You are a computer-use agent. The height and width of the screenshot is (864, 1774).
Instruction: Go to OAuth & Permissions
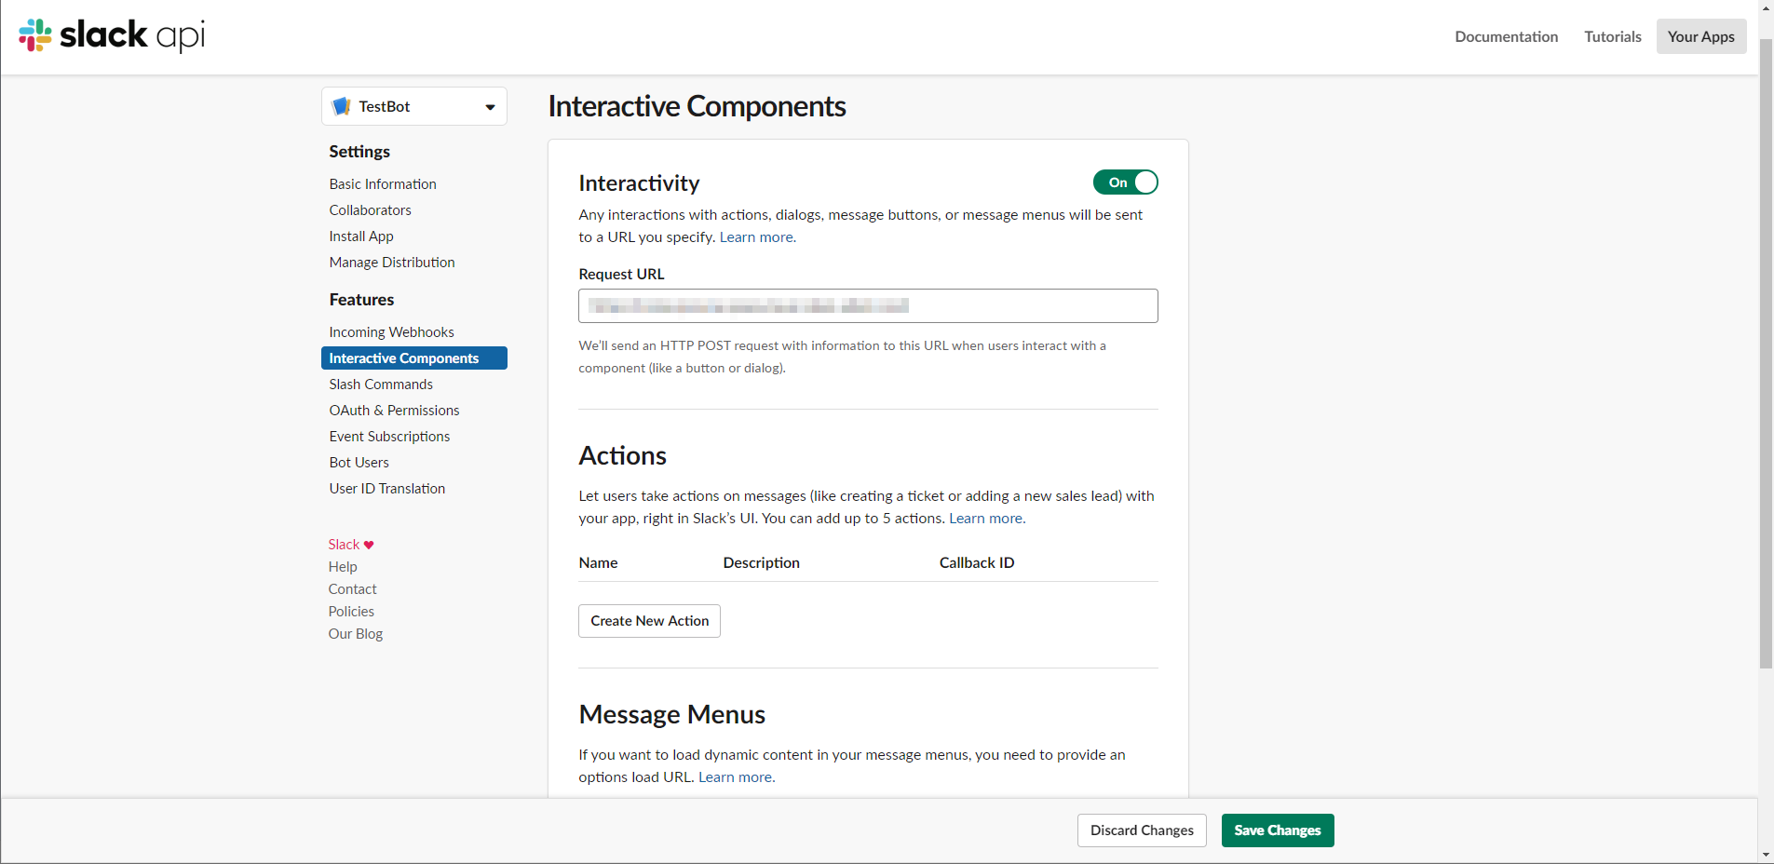point(394,411)
